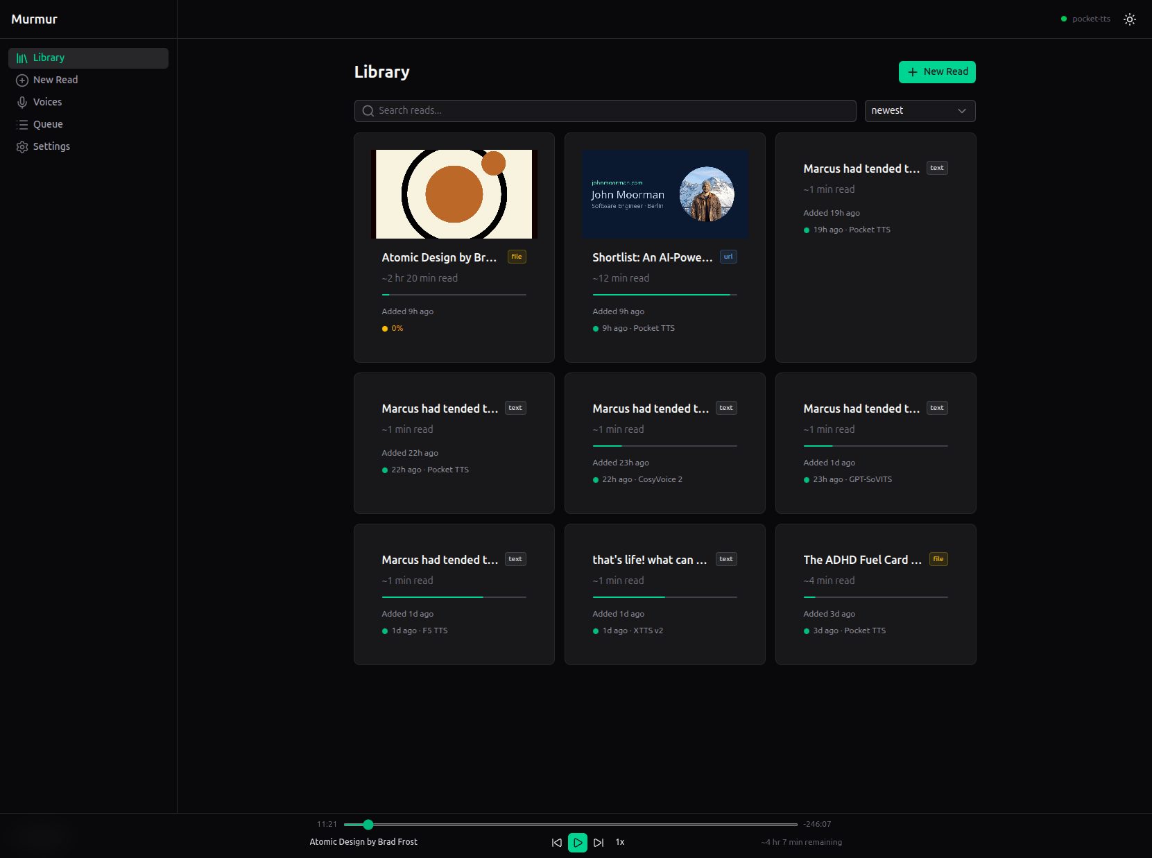Expand the newest sort dropdown
Screen dimensions: 1152x858
pyautogui.click(x=920, y=111)
